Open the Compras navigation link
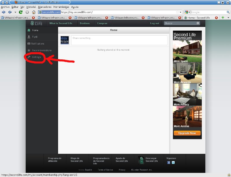This screenshot has width=231, height=177. [x=102, y=23]
